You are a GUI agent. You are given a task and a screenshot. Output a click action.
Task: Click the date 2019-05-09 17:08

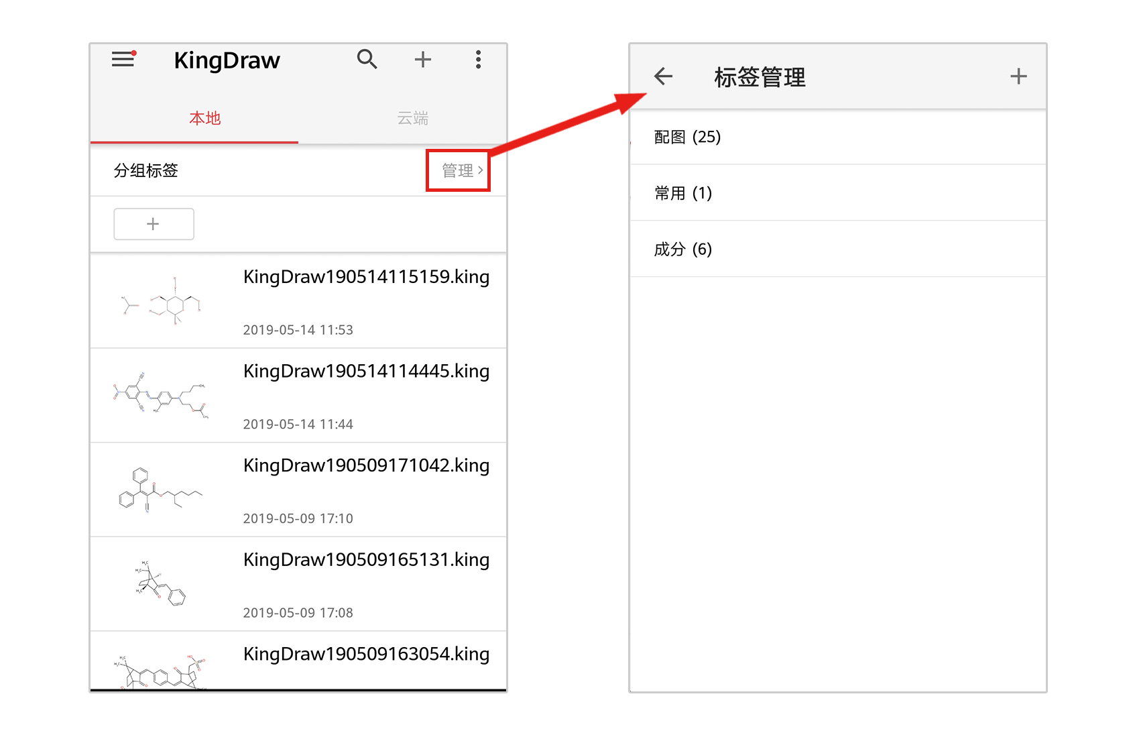(298, 613)
